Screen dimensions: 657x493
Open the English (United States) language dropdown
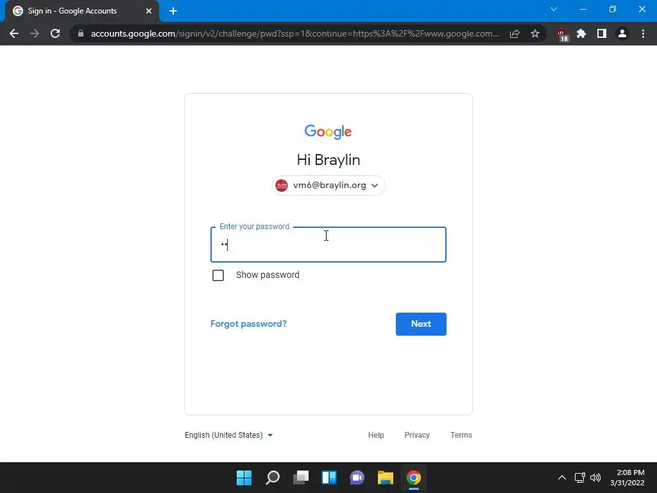tap(229, 435)
